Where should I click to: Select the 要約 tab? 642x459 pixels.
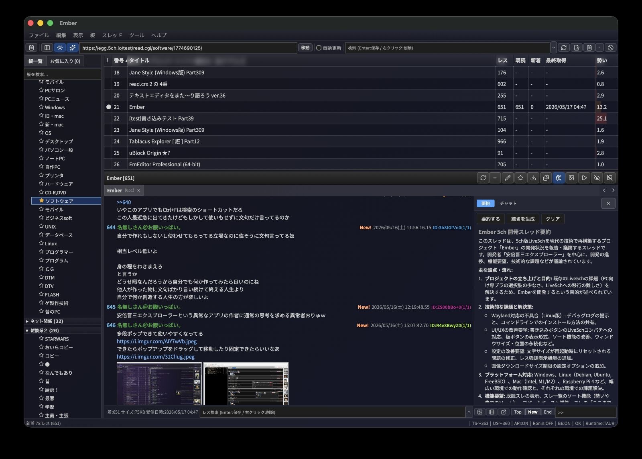click(x=486, y=203)
